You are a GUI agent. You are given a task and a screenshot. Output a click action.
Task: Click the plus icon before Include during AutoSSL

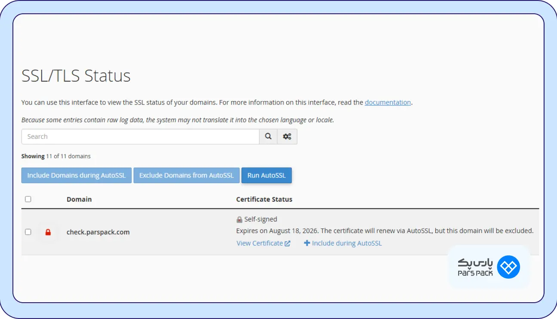point(307,243)
